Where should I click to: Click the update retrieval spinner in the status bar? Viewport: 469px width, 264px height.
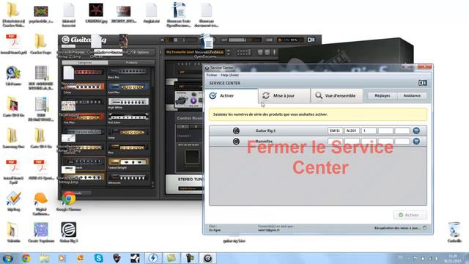[425, 228]
